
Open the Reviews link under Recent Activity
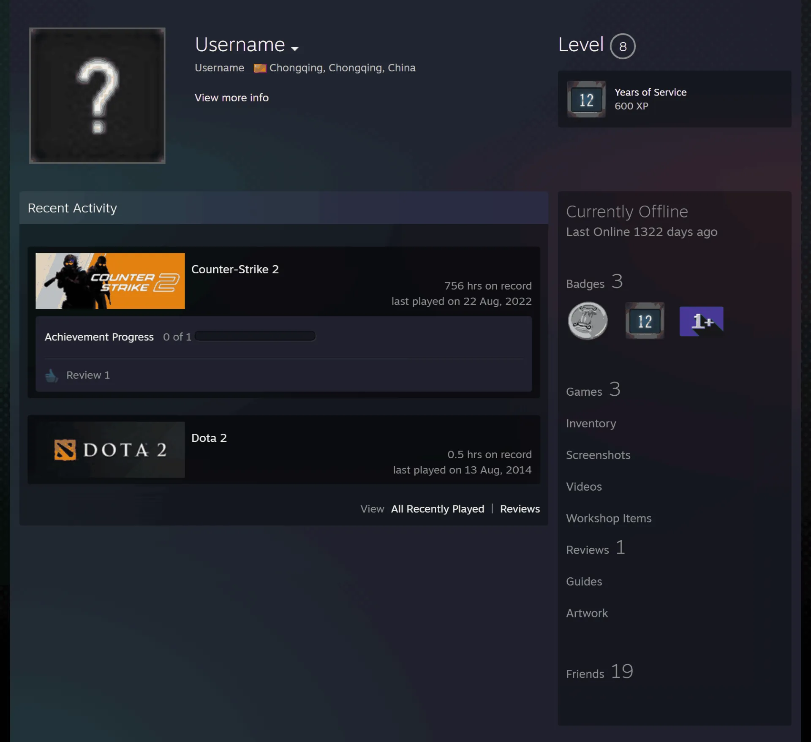520,509
